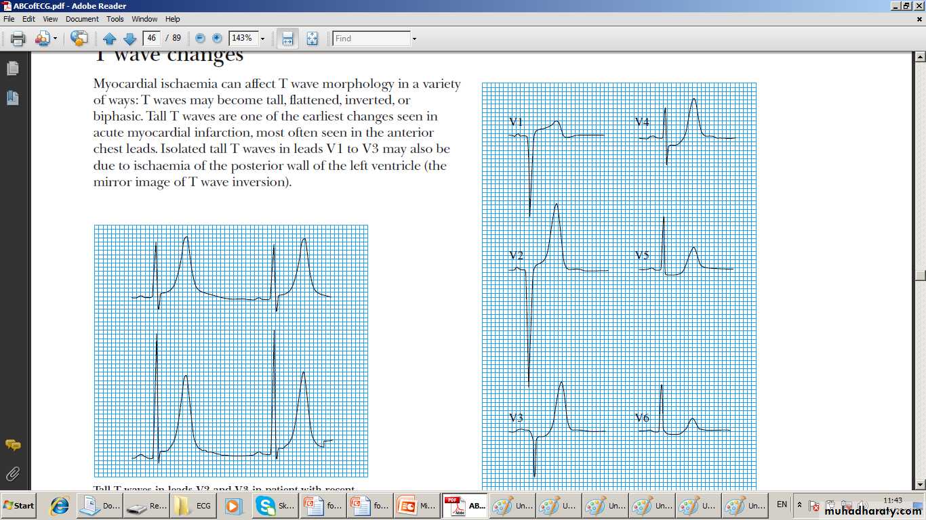Click the zoom out minus button

200,39
